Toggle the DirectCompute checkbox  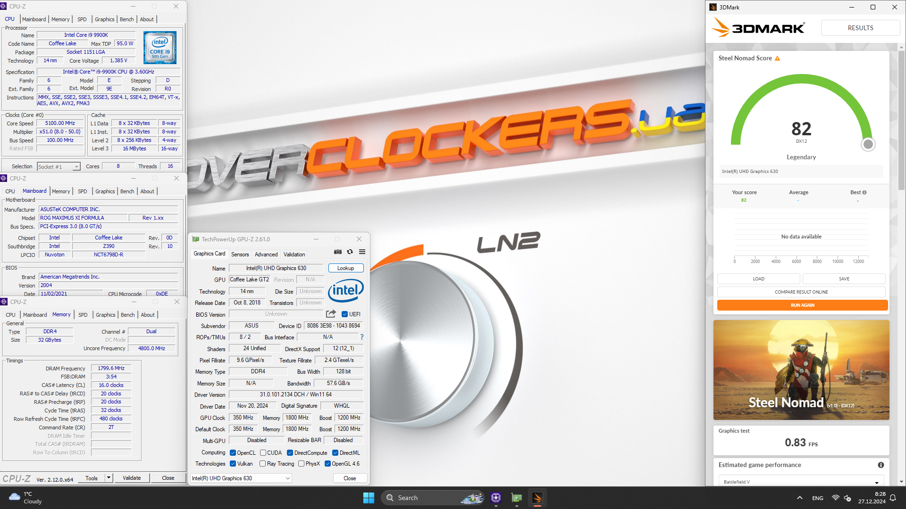tap(290, 453)
